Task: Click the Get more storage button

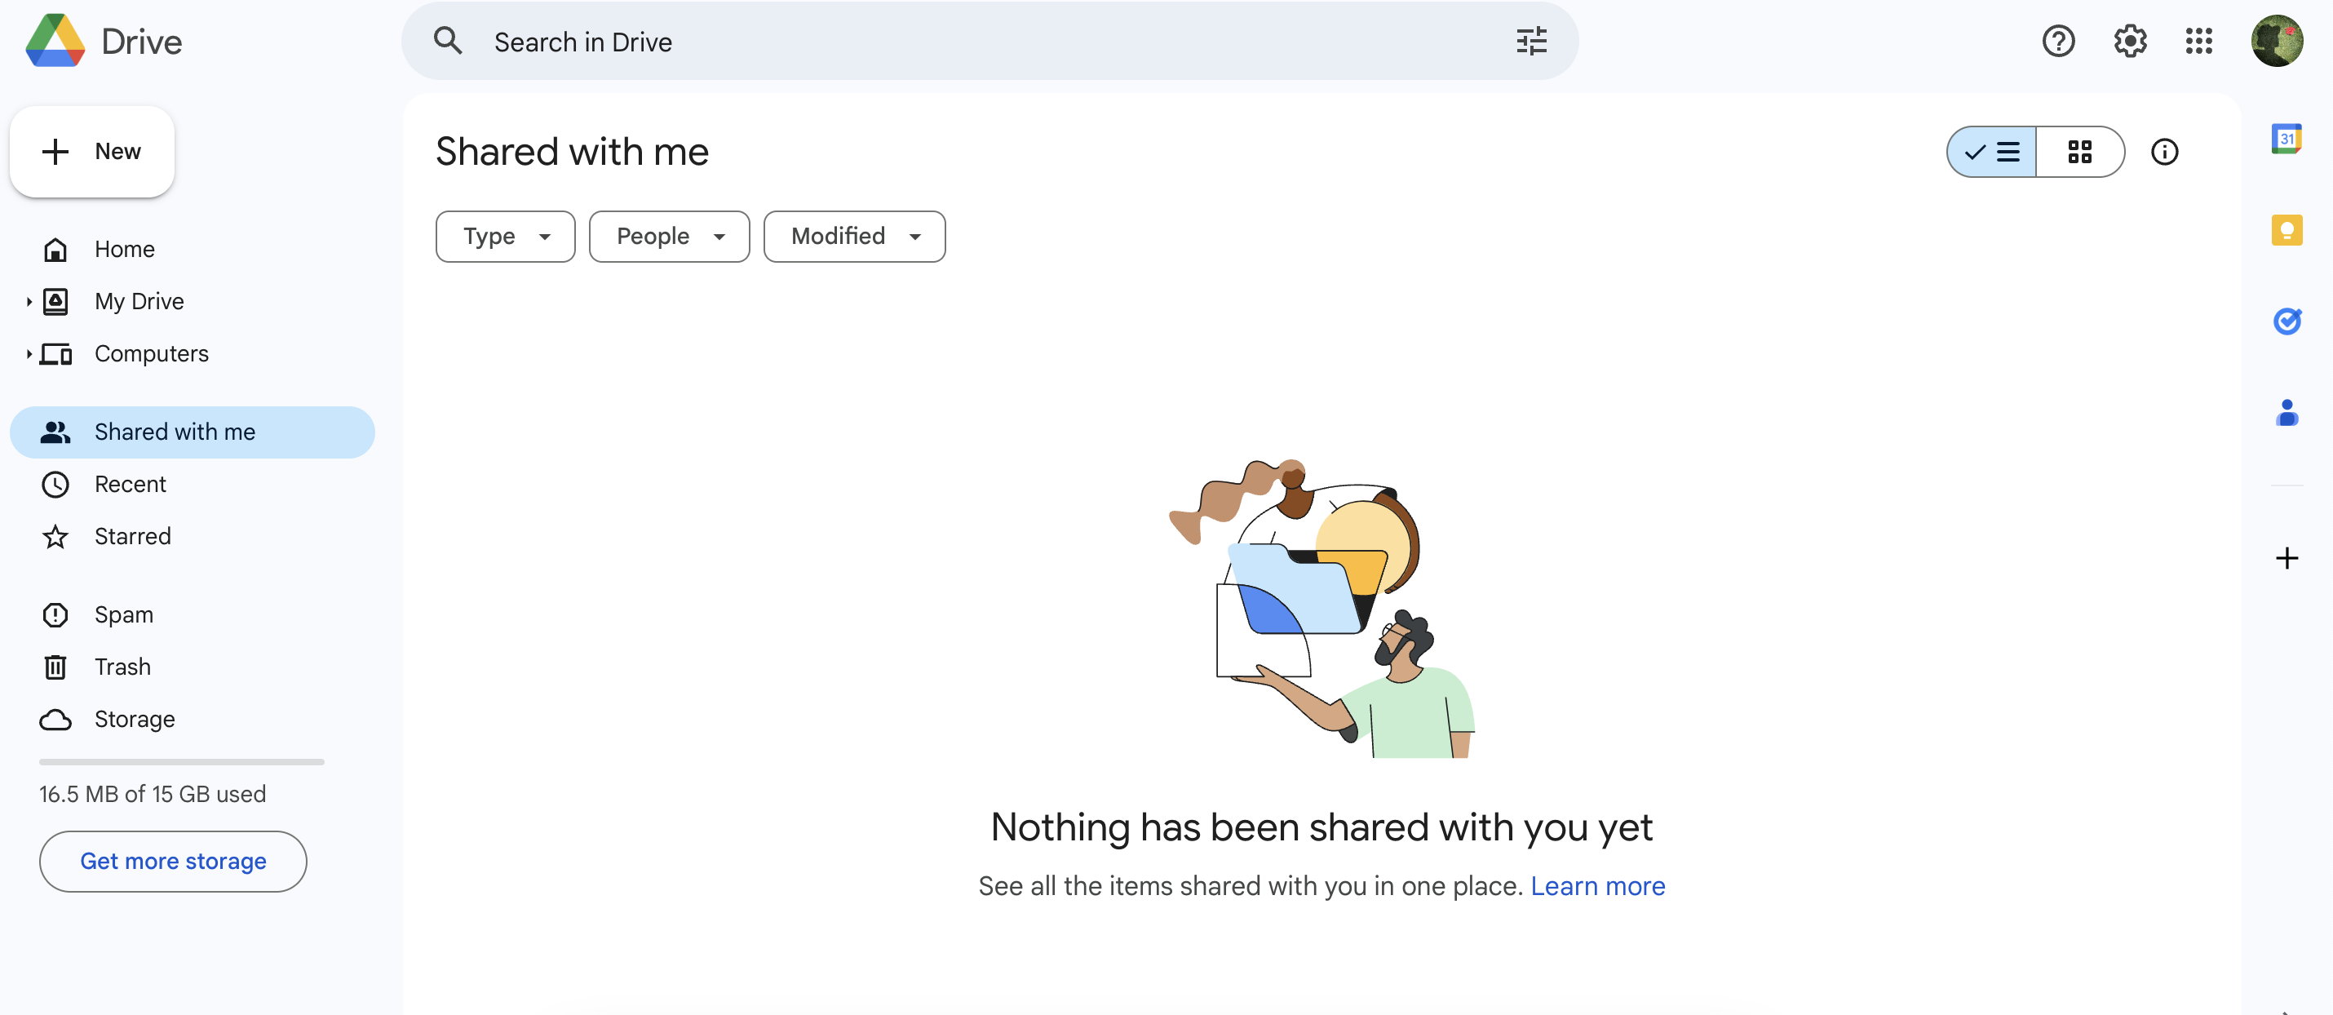Action: tap(173, 861)
